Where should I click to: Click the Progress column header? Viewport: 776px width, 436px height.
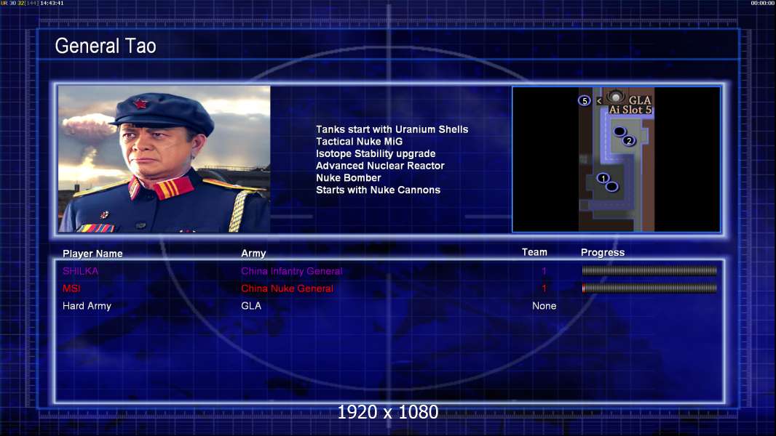point(602,253)
